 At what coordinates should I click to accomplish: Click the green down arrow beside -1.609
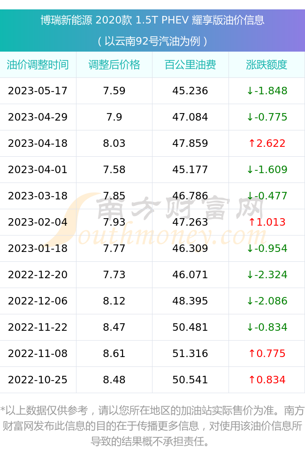[250, 169]
